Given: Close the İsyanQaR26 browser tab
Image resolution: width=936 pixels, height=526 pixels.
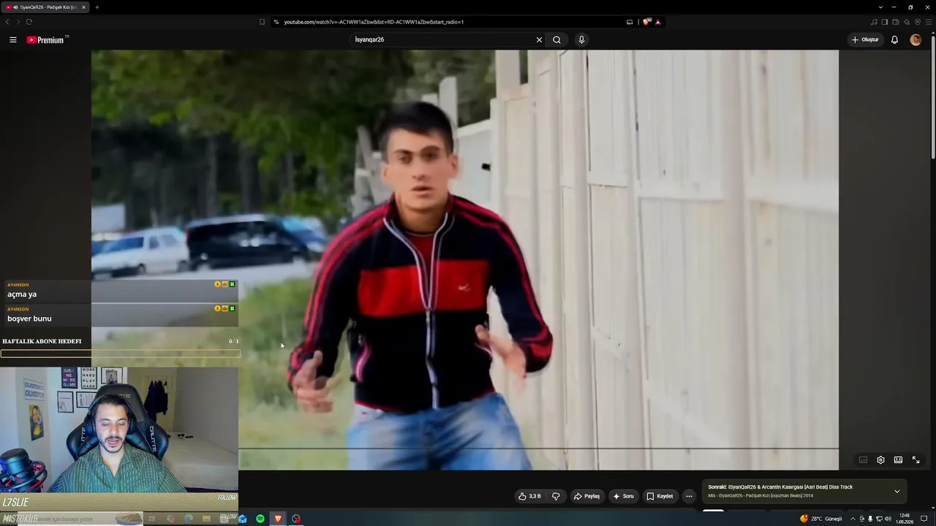Looking at the screenshot, I should 83,7.
